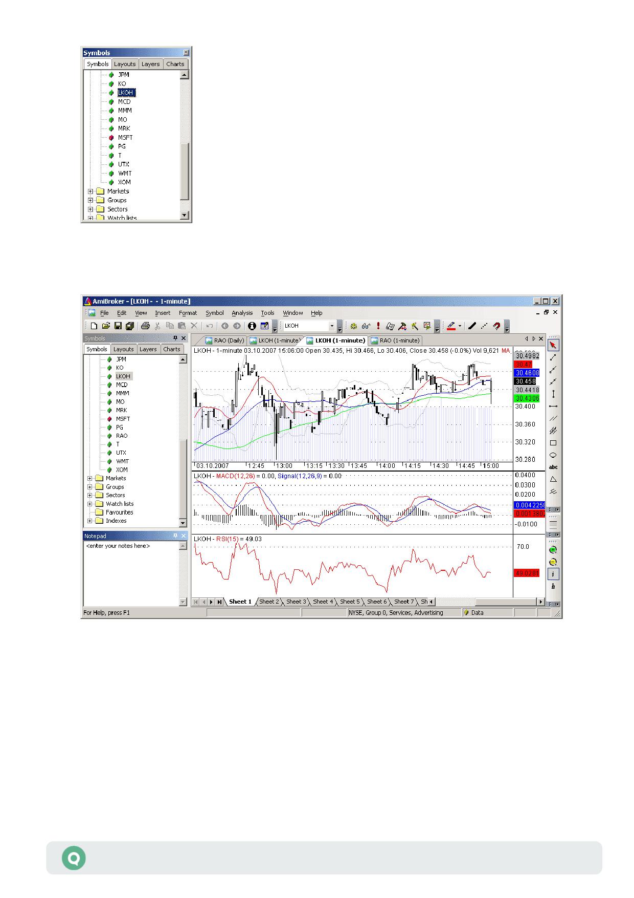This screenshot has height=898, width=634.
Task: Select the Vertical line drawing tool
Action: pyautogui.click(x=553, y=394)
